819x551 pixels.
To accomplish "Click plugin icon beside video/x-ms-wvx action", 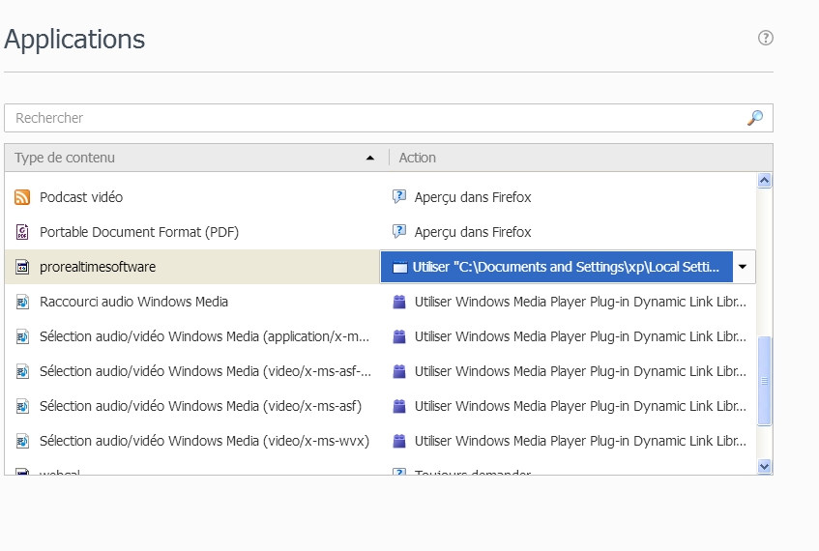I will [398, 441].
